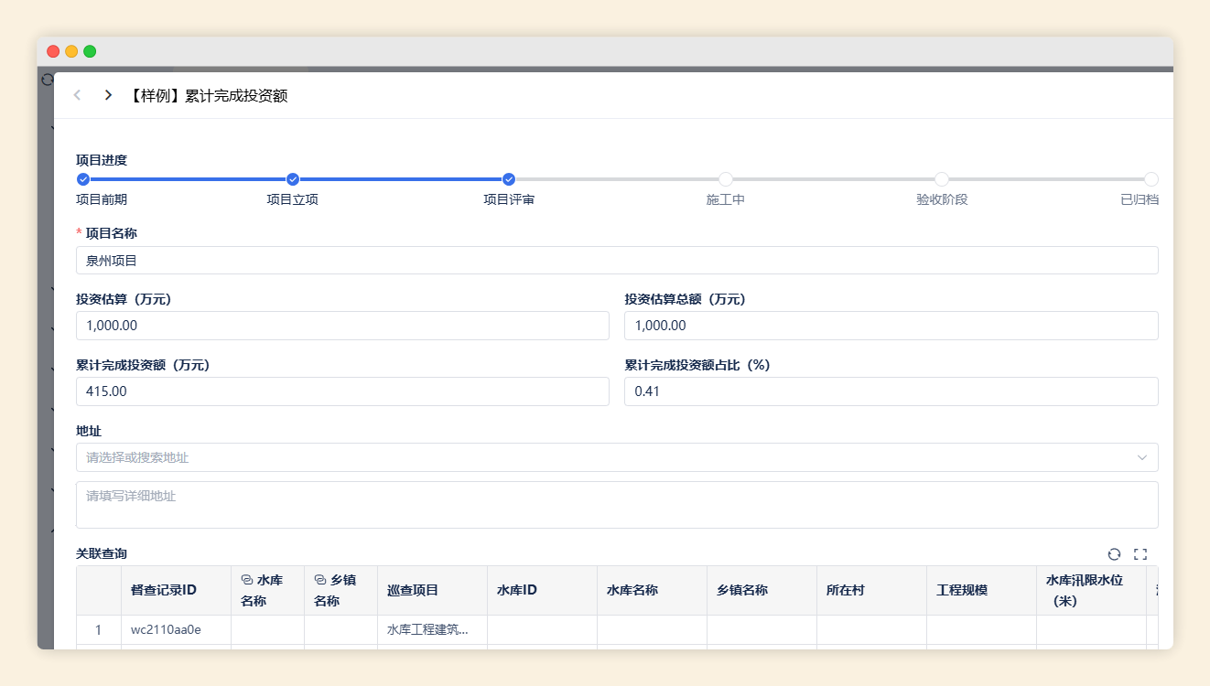Open the 地址 selection dropdown
This screenshot has width=1210, height=686.
(x=604, y=457)
